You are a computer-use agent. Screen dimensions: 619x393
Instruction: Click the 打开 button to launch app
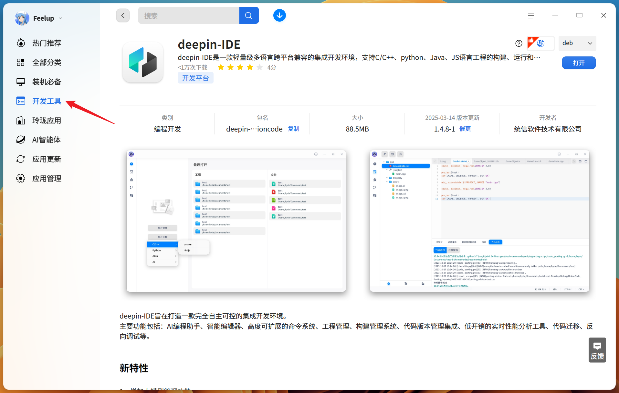point(579,63)
